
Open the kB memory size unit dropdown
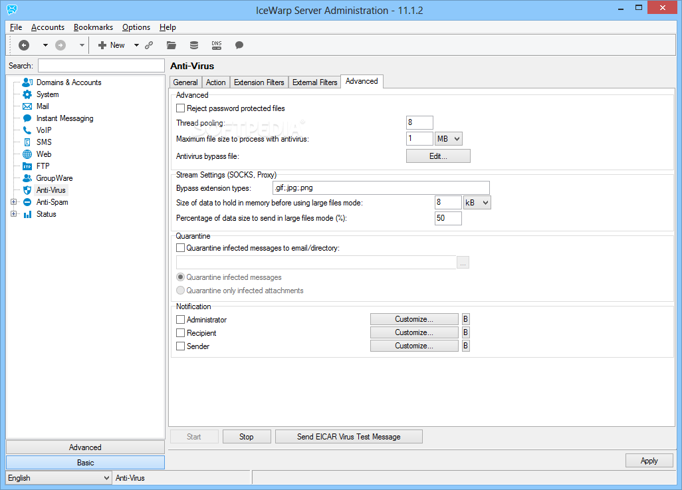(x=477, y=202)
